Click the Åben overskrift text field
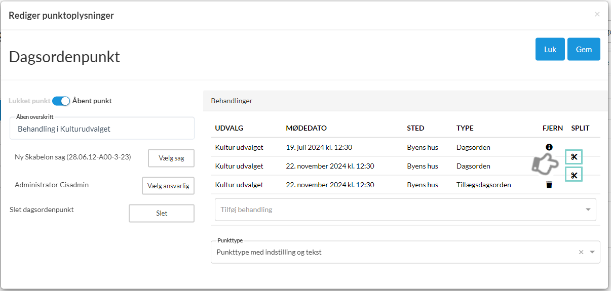Image resolution: width=611 pixels, height=291 pixels. [102, 129]
